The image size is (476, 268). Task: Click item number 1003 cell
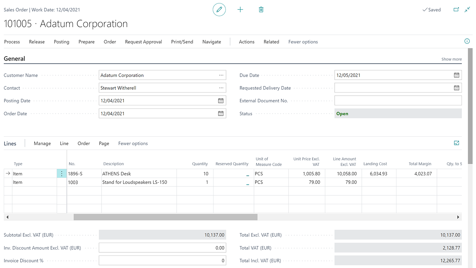pos(84,182)
